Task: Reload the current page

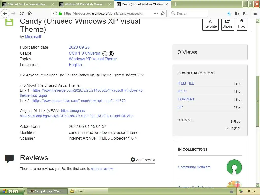Action: [x=22, y=14]
